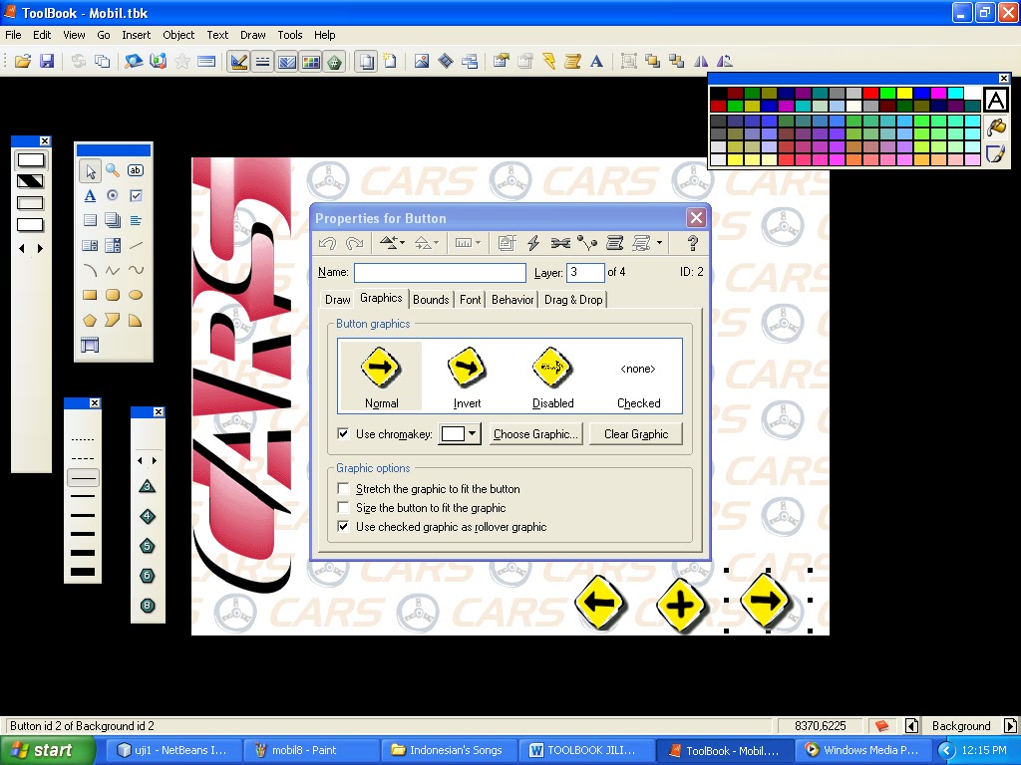Click the new page toolbar icon
1021x765 pixels.
pyautogui.click(x=390, y=61)
